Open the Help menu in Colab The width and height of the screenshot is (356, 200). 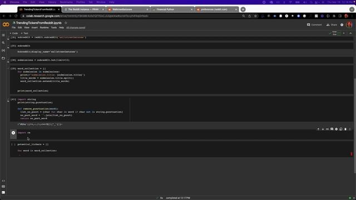(61, 28)
